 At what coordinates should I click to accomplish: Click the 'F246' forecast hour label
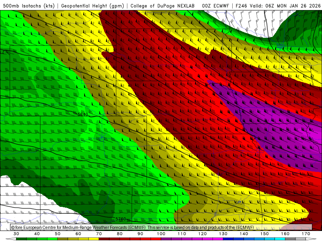tap(242, 6)
